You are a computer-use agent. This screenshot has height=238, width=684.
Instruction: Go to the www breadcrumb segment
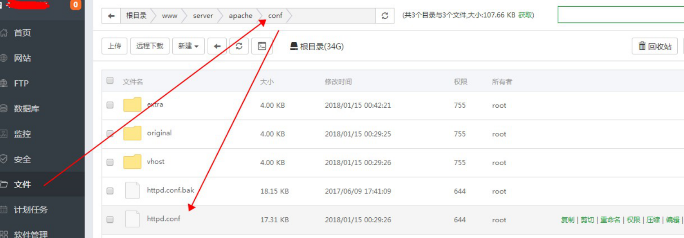[169, 16]
